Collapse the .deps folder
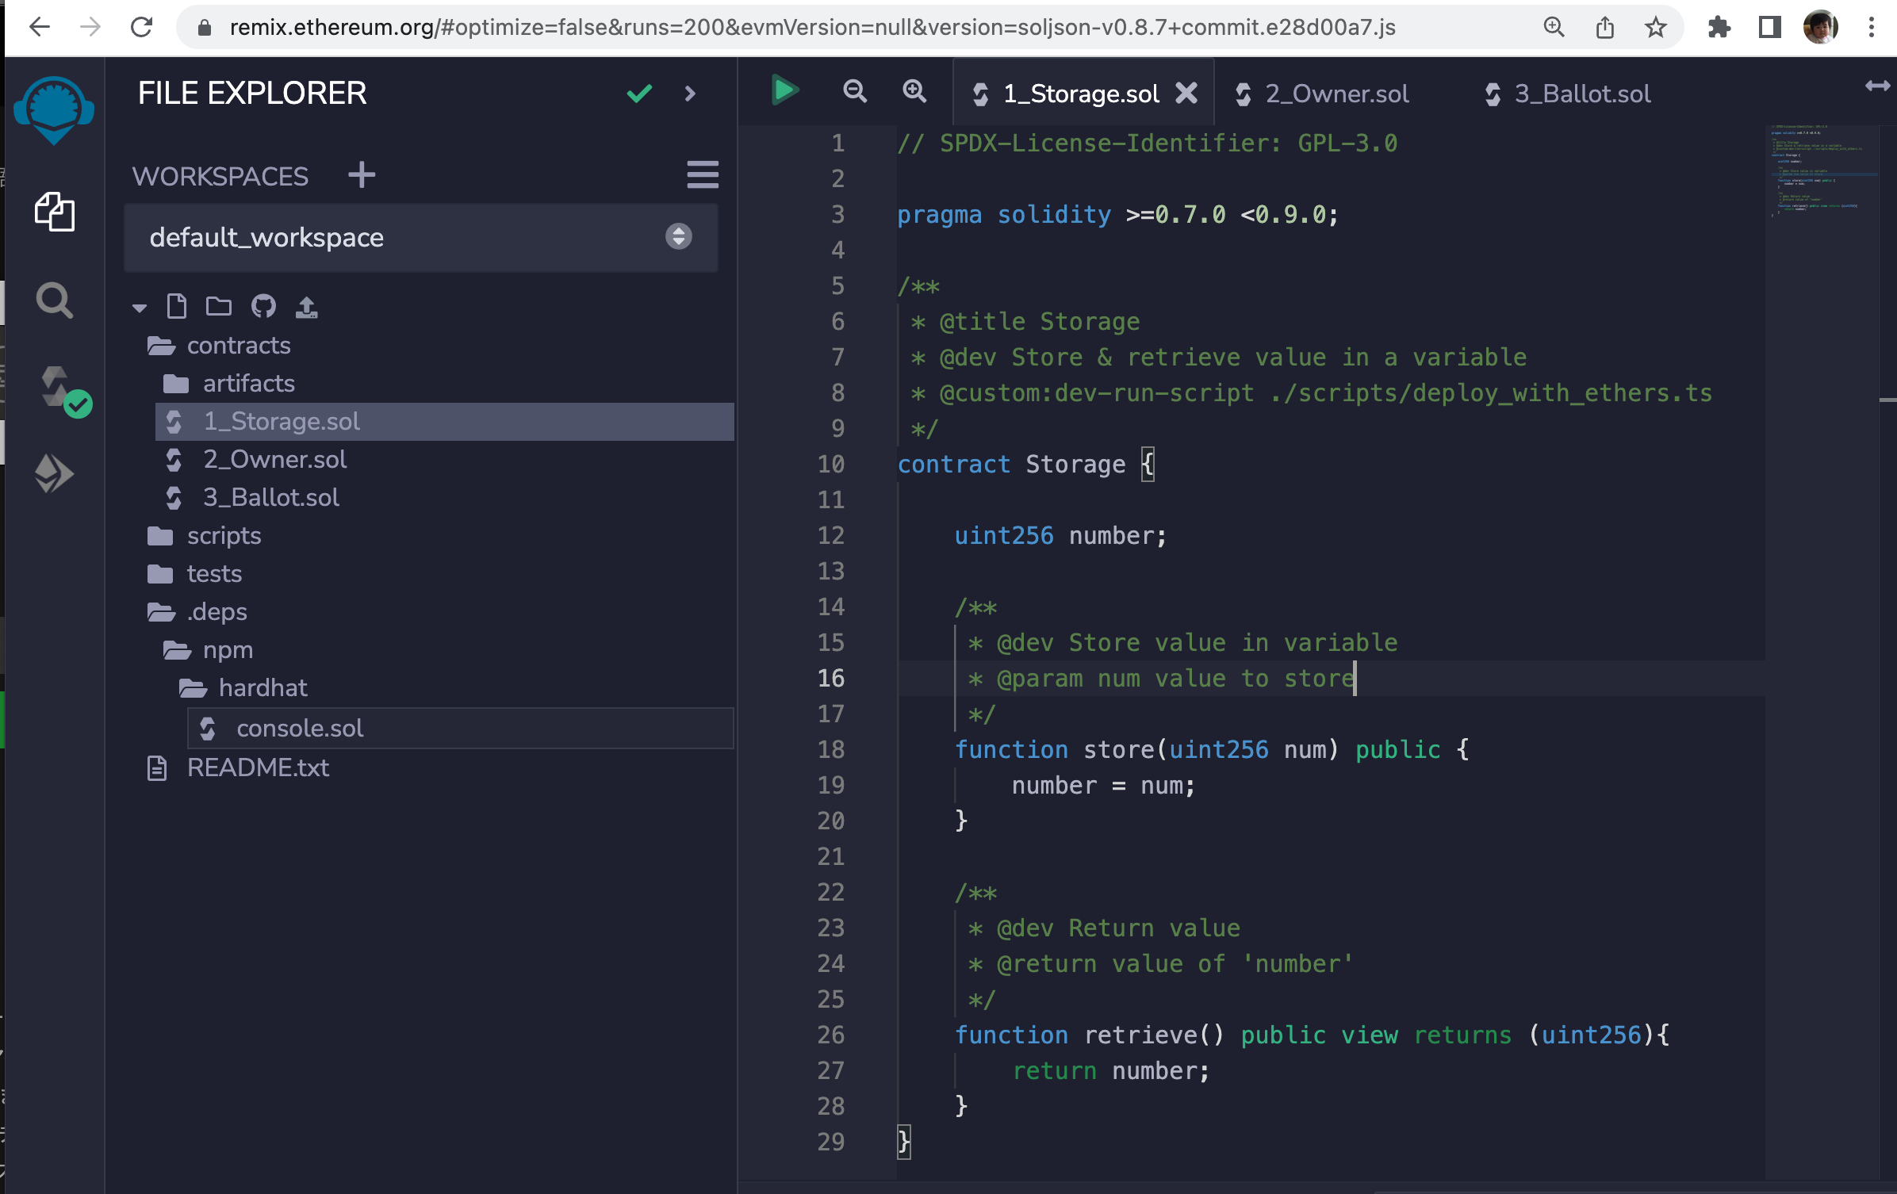The image size is (1897, 1194). click(197, 612)
